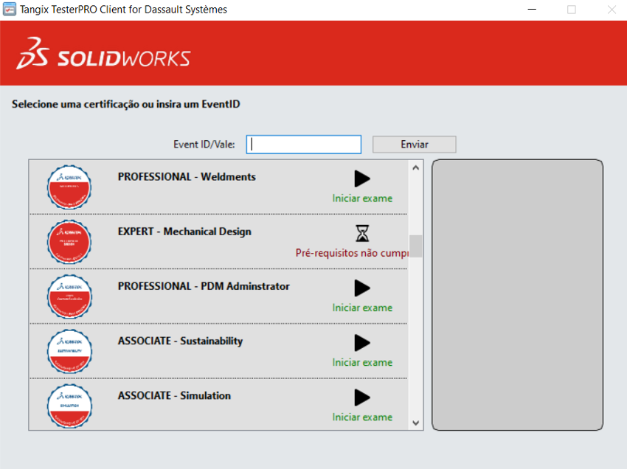Click the certification list scrollbar thumb

[415, 246]
